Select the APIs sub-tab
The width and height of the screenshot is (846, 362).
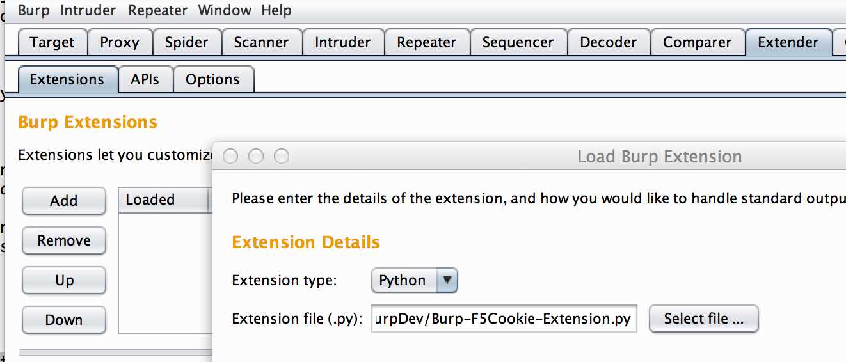tap(145, 79)
